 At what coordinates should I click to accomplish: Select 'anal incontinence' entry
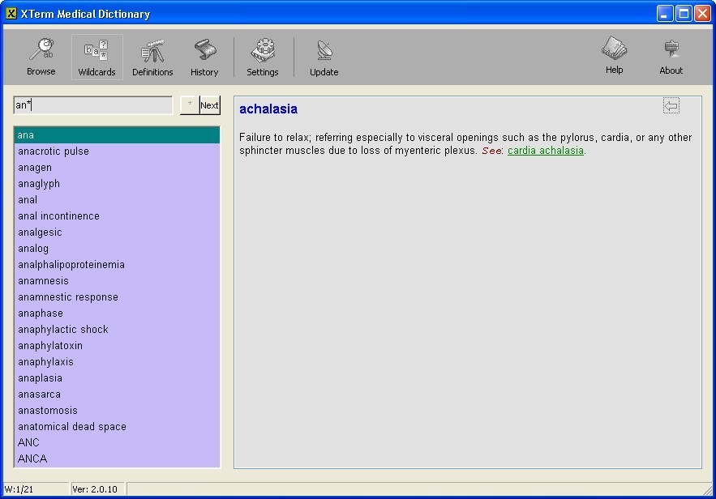click(x=117, y=216)
